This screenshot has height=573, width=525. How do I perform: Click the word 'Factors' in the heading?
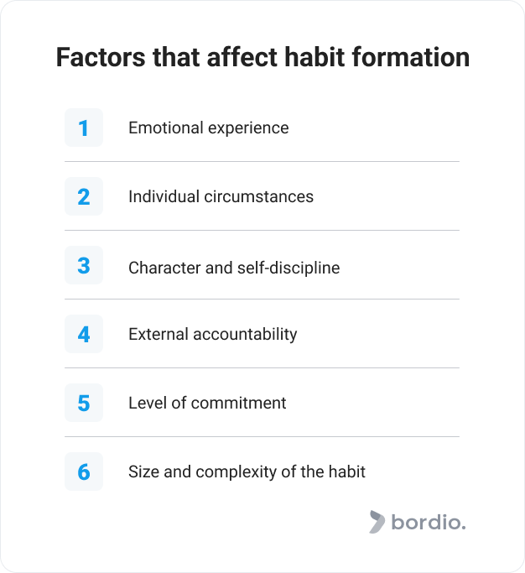(x=101, y=57)
